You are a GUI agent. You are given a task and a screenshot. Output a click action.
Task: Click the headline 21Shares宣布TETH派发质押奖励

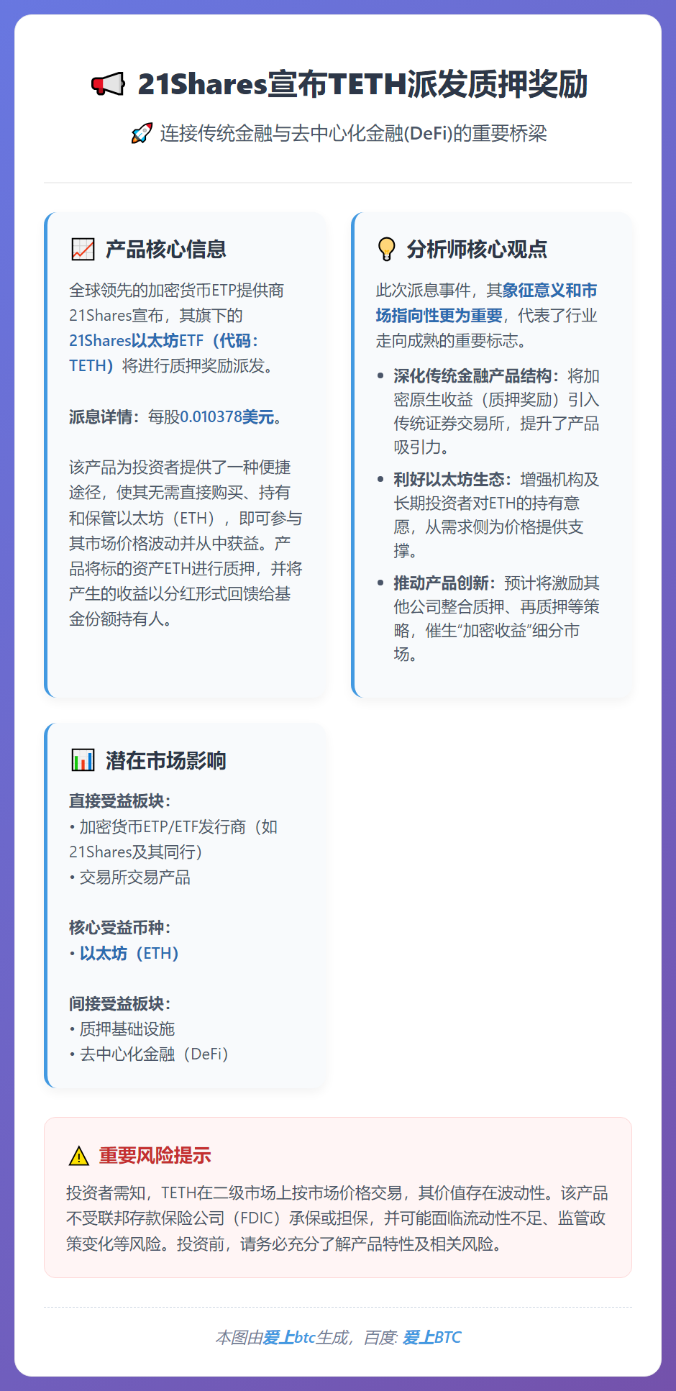[x=362, y=84]
